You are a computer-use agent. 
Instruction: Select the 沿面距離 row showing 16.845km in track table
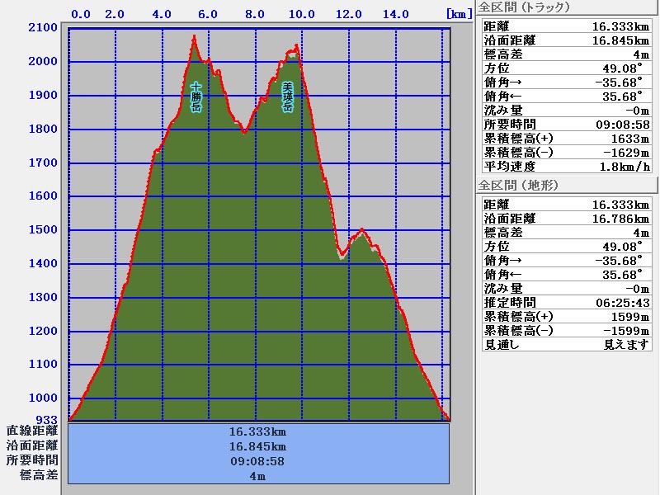point(566,40)
